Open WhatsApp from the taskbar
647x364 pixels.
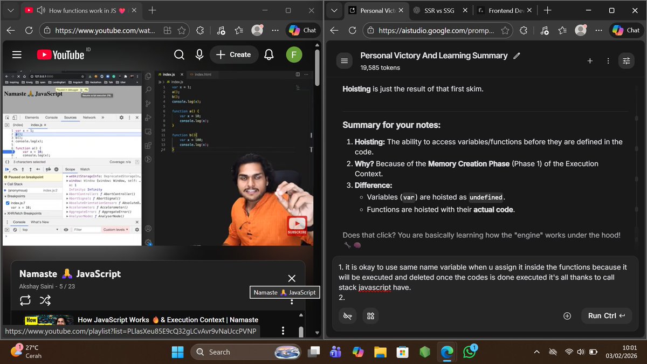tap(470, 352)
